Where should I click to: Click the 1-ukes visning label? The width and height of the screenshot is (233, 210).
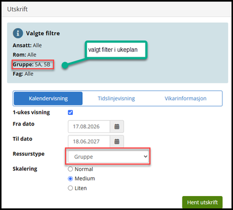[31, 113]
